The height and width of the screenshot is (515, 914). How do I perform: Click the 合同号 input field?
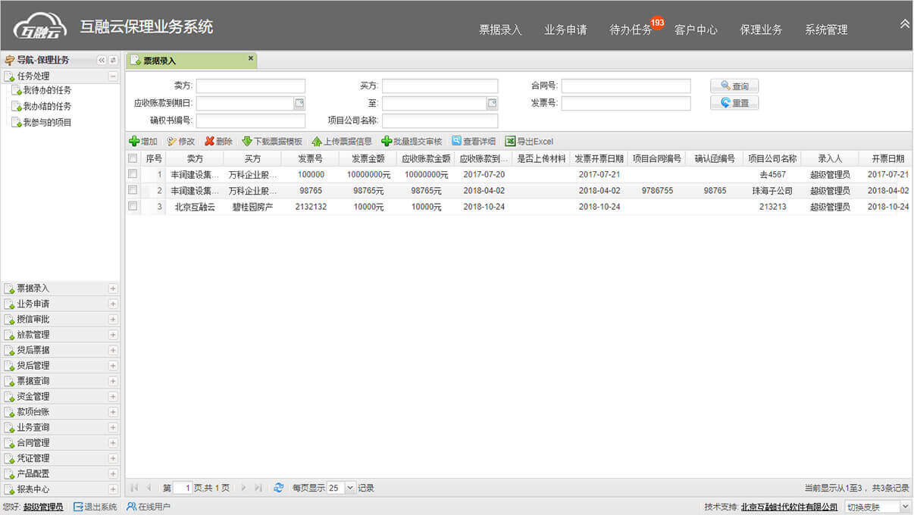pos(626,86)
